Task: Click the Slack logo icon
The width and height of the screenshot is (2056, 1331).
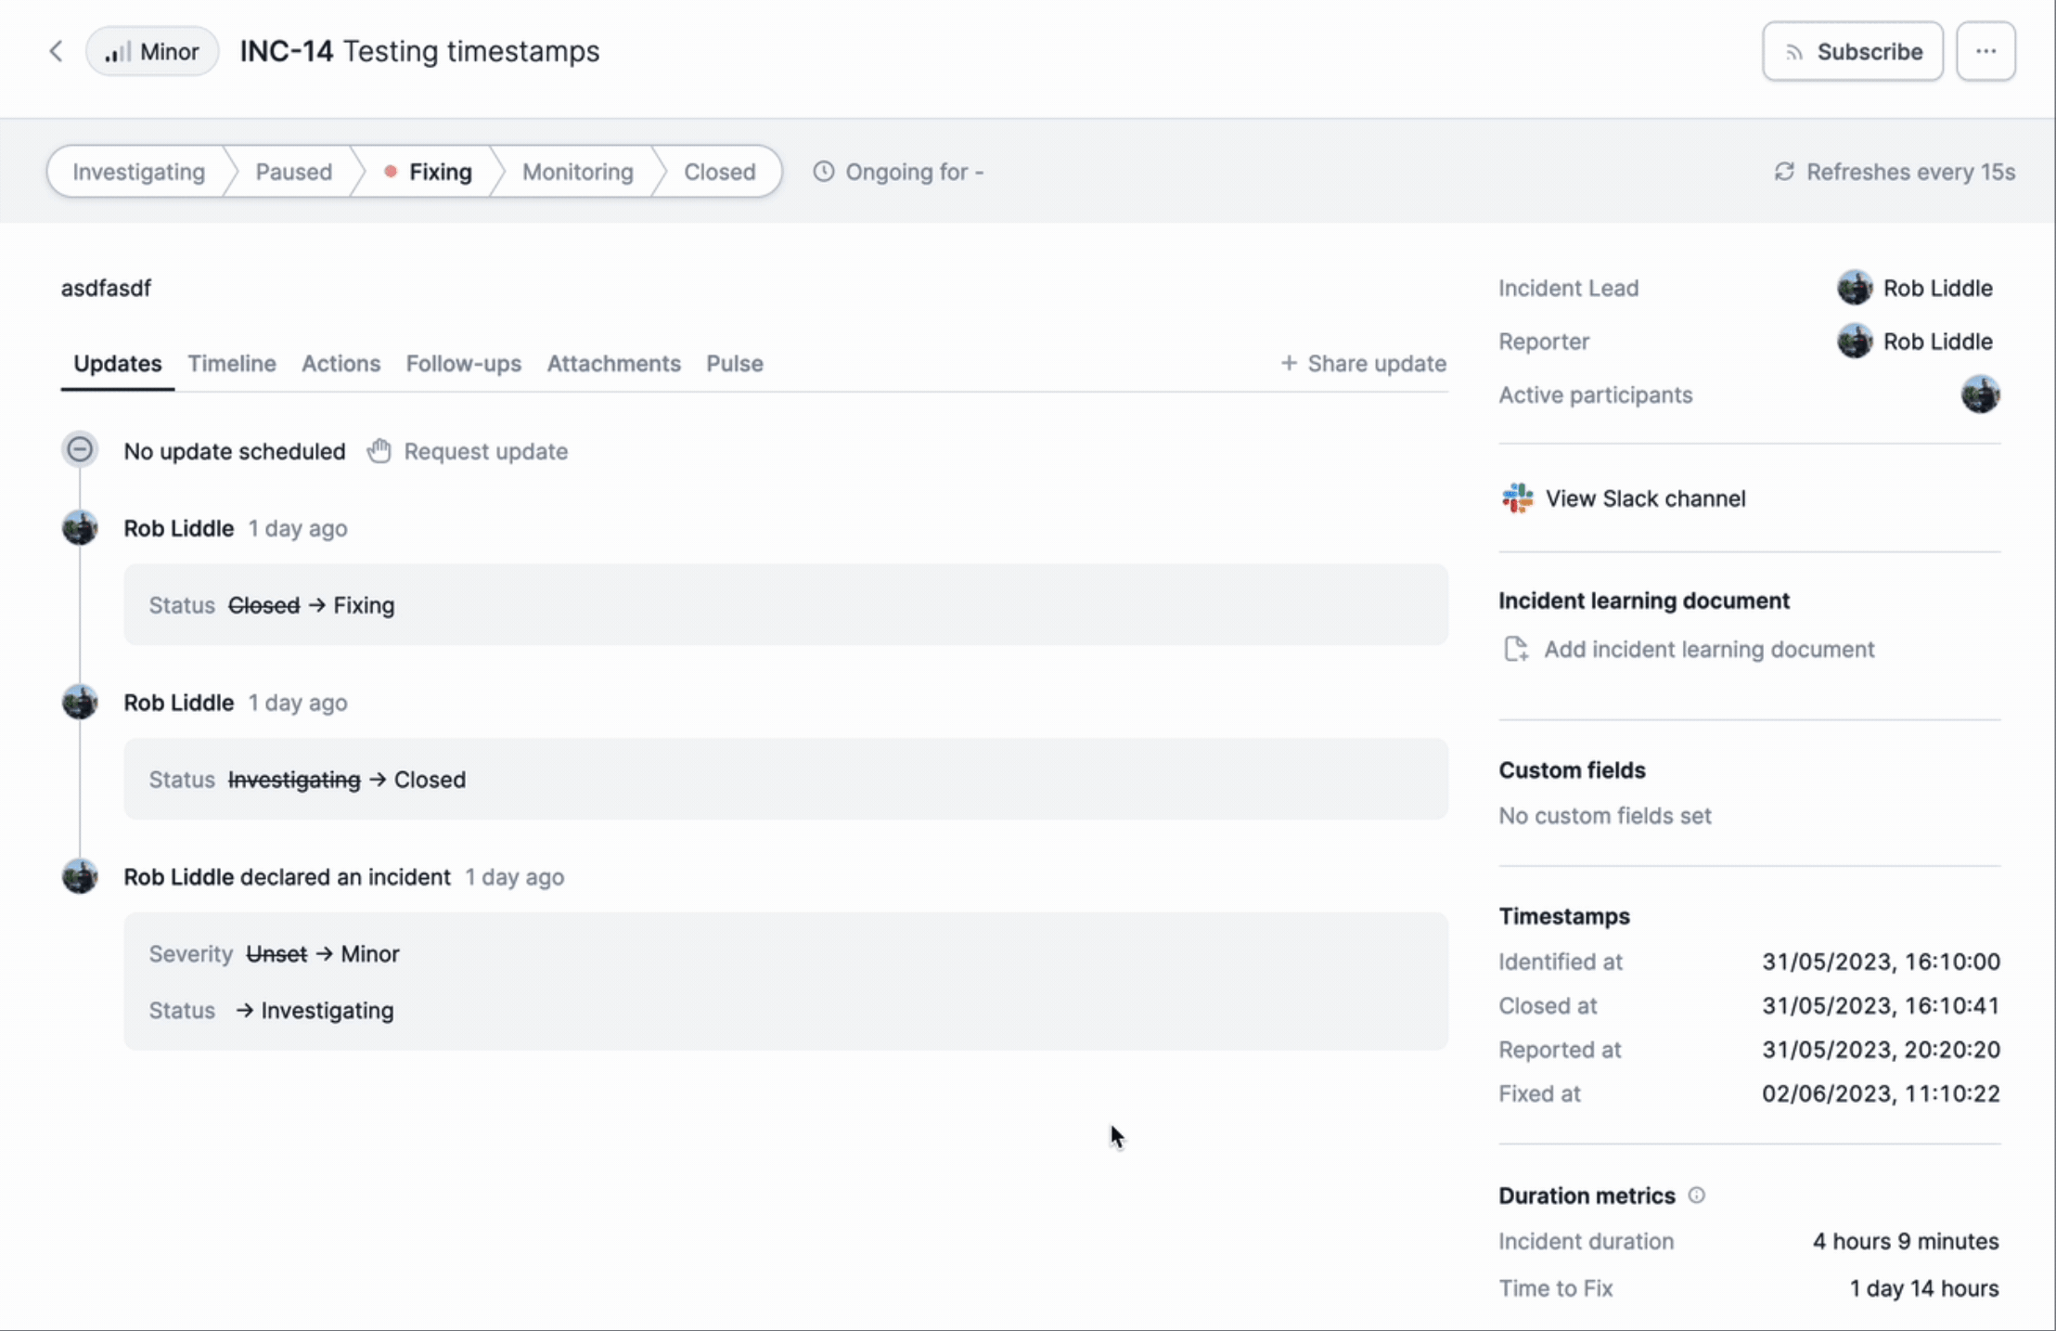Action: pyautogui.click(x=1518, y=498)
